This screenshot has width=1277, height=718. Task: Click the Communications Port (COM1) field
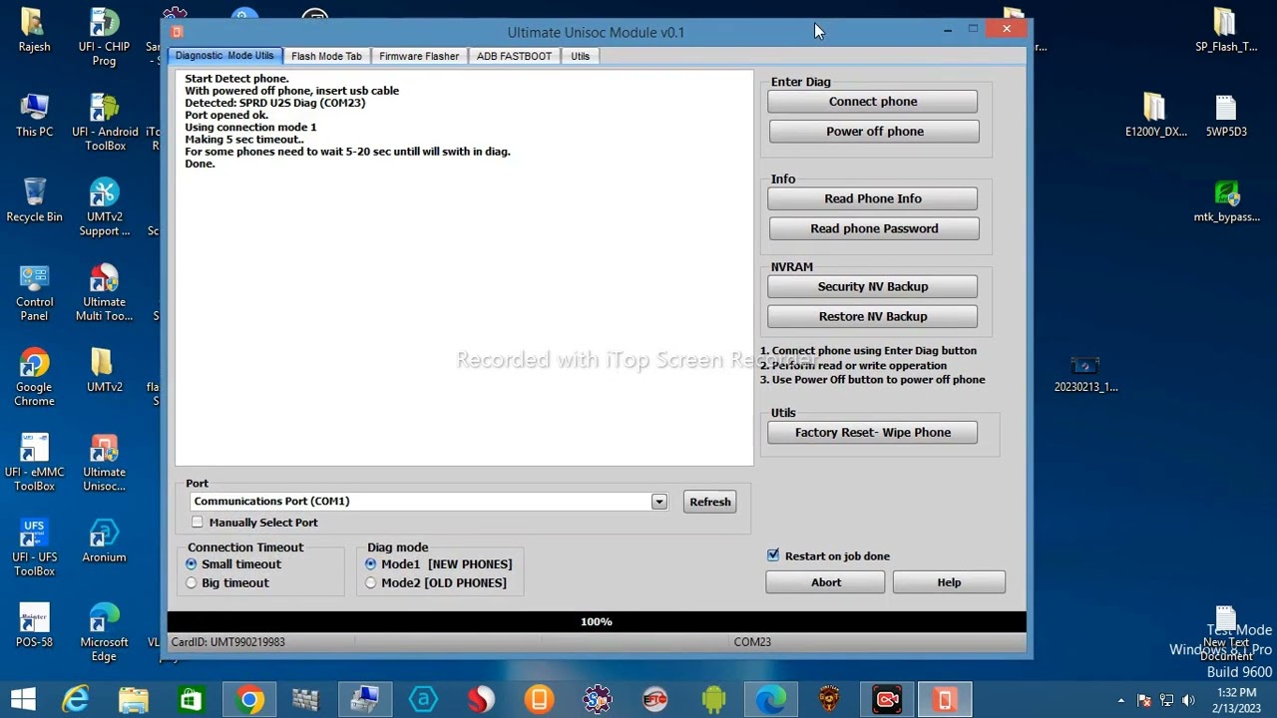click(429, 502)
